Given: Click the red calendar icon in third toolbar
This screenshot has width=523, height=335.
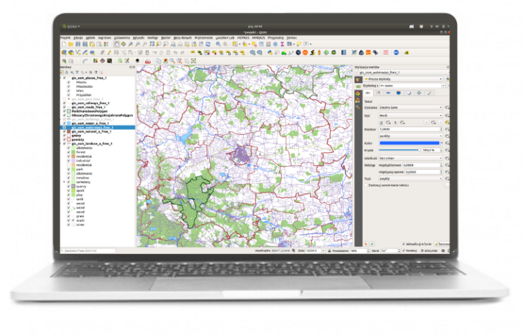Looking at the screenshot, I should click(x=147, y=61).
